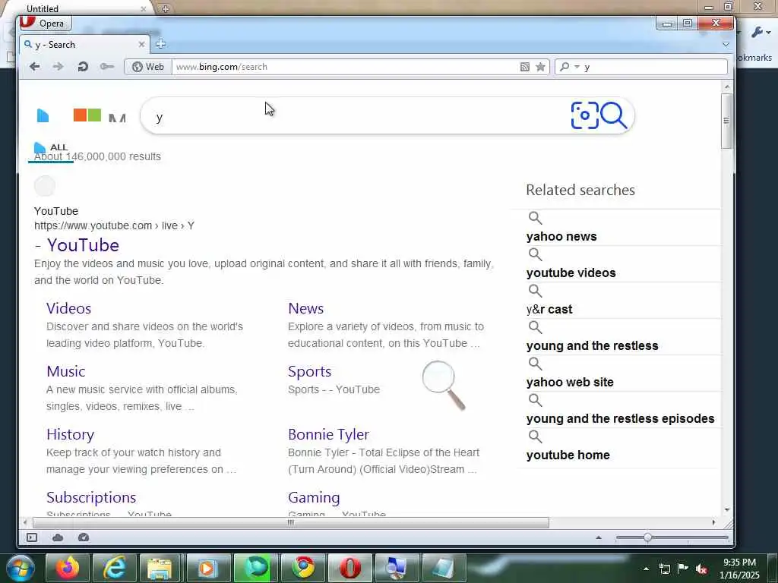Click the Microsoft logo squares on Bing
The height and width of the screenshot is (583, 778).
tap(87, 115)
